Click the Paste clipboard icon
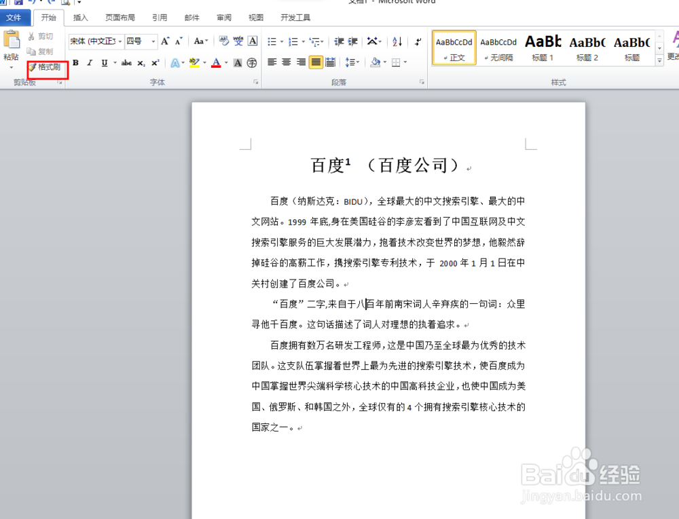Image resolution: width=679 pixels, height=519 pixels. click(x=12, y=40)
